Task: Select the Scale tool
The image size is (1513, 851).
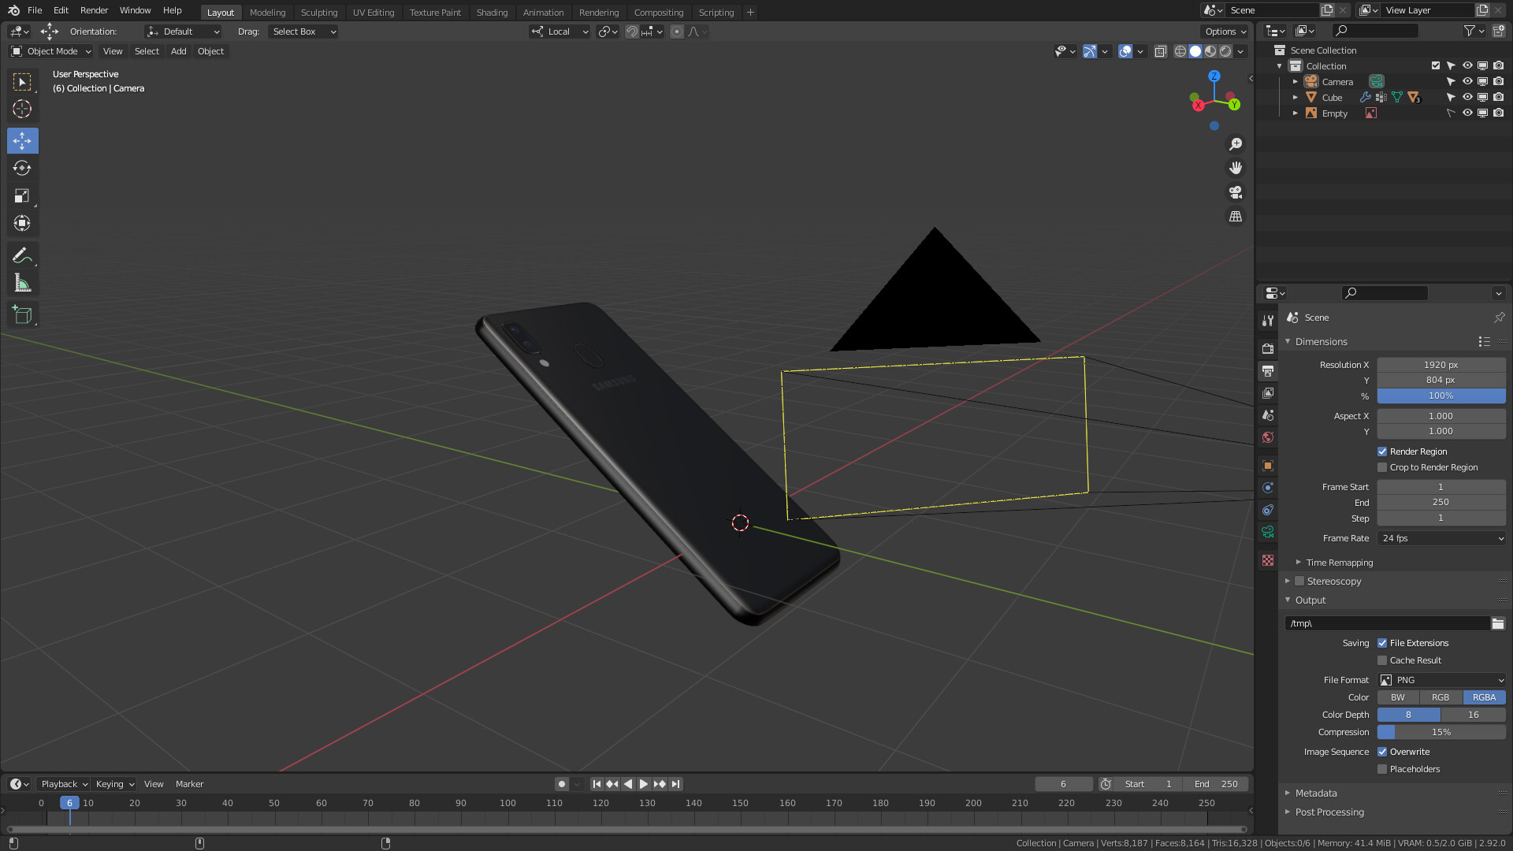Action: click(22, 195)
